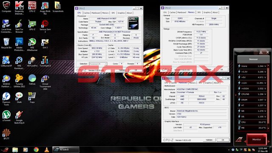272x153 pixels.
Task: Click Validate in CPU-Z Mainboard window
Action: (209, 140)
